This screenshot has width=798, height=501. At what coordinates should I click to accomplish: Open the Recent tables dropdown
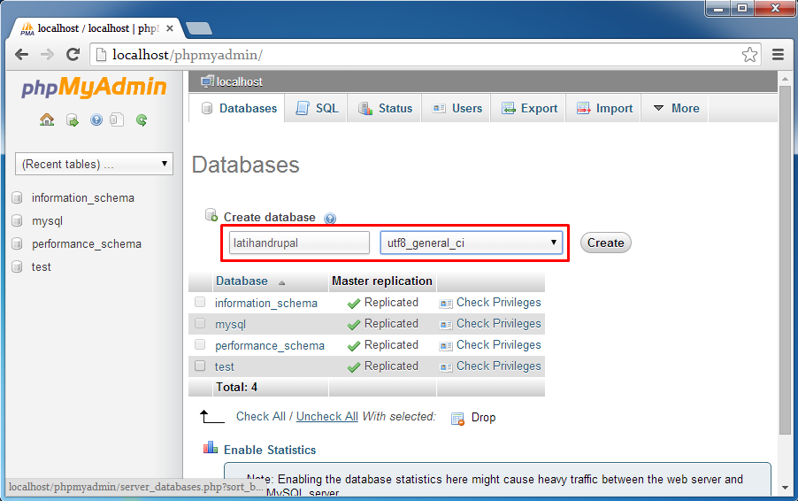pos(94,164)
